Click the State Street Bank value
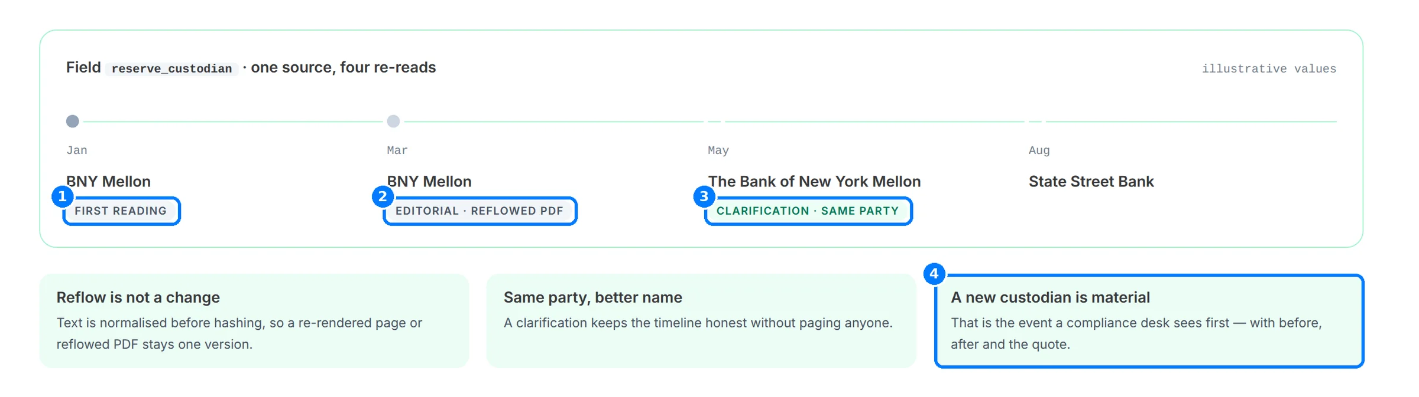 1091,182
